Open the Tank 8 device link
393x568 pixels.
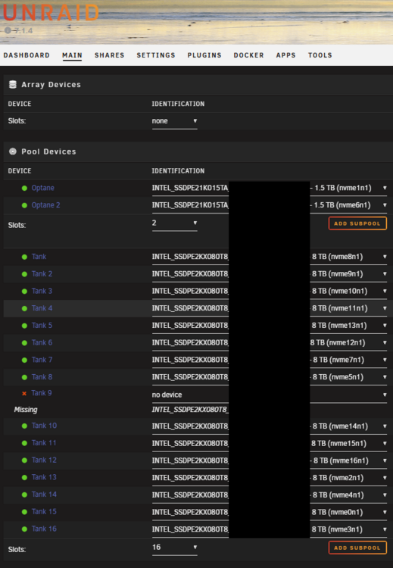(42, 377)
